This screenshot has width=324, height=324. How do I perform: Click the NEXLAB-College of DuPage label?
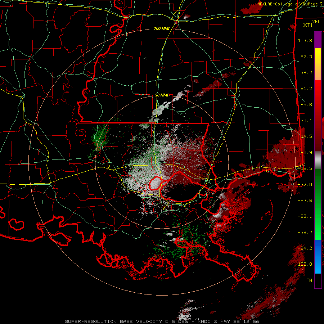coord(287,4)
